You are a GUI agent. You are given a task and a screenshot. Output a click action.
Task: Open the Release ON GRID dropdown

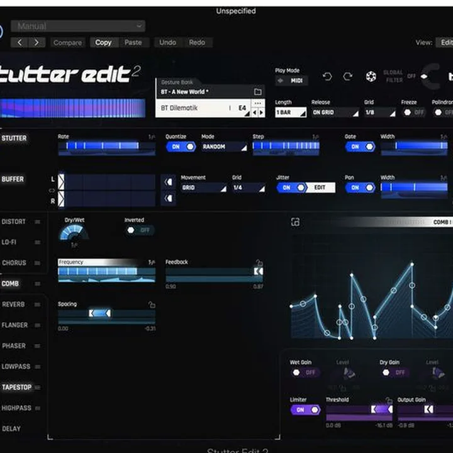pyautogui.click(x=335, y=113)
